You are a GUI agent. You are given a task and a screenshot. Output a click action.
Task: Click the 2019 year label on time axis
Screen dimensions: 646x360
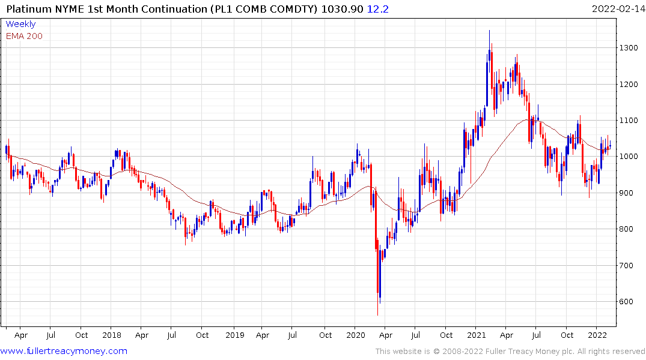pos(235,335)
